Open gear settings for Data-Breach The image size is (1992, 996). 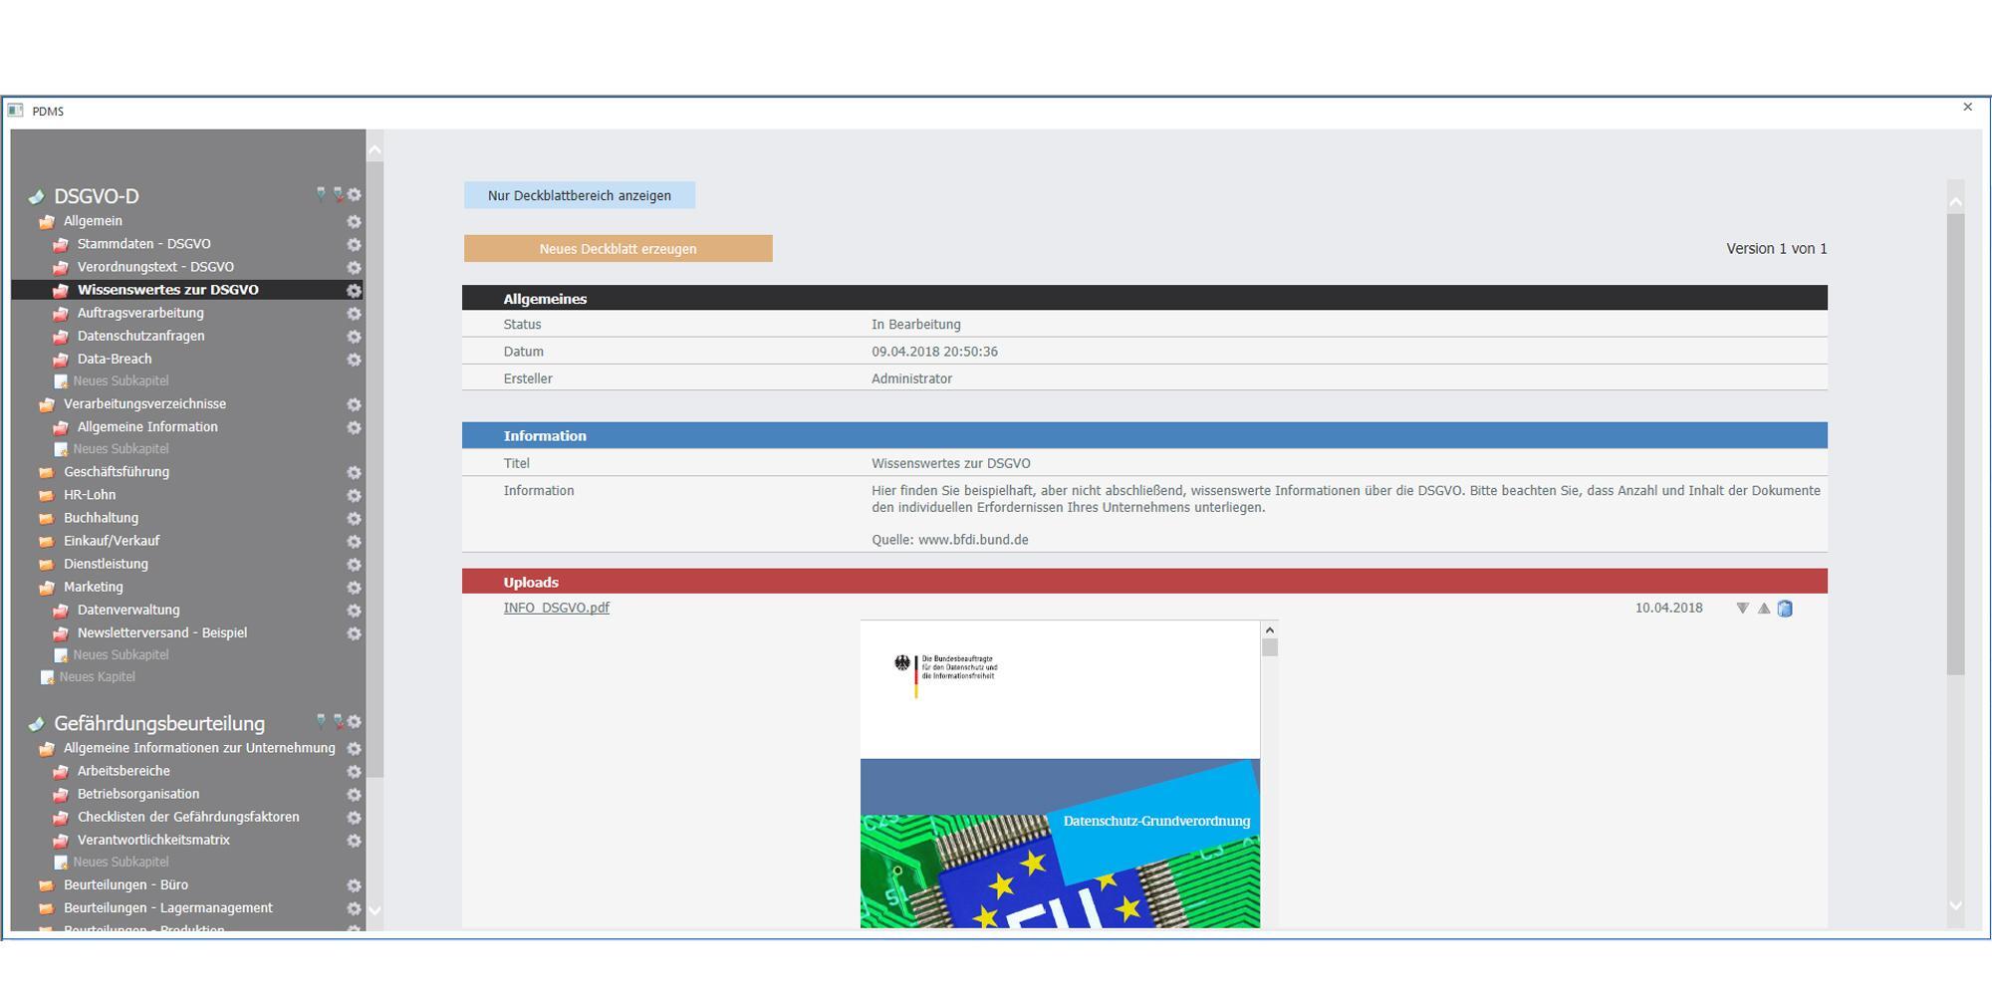coord(354,359)
